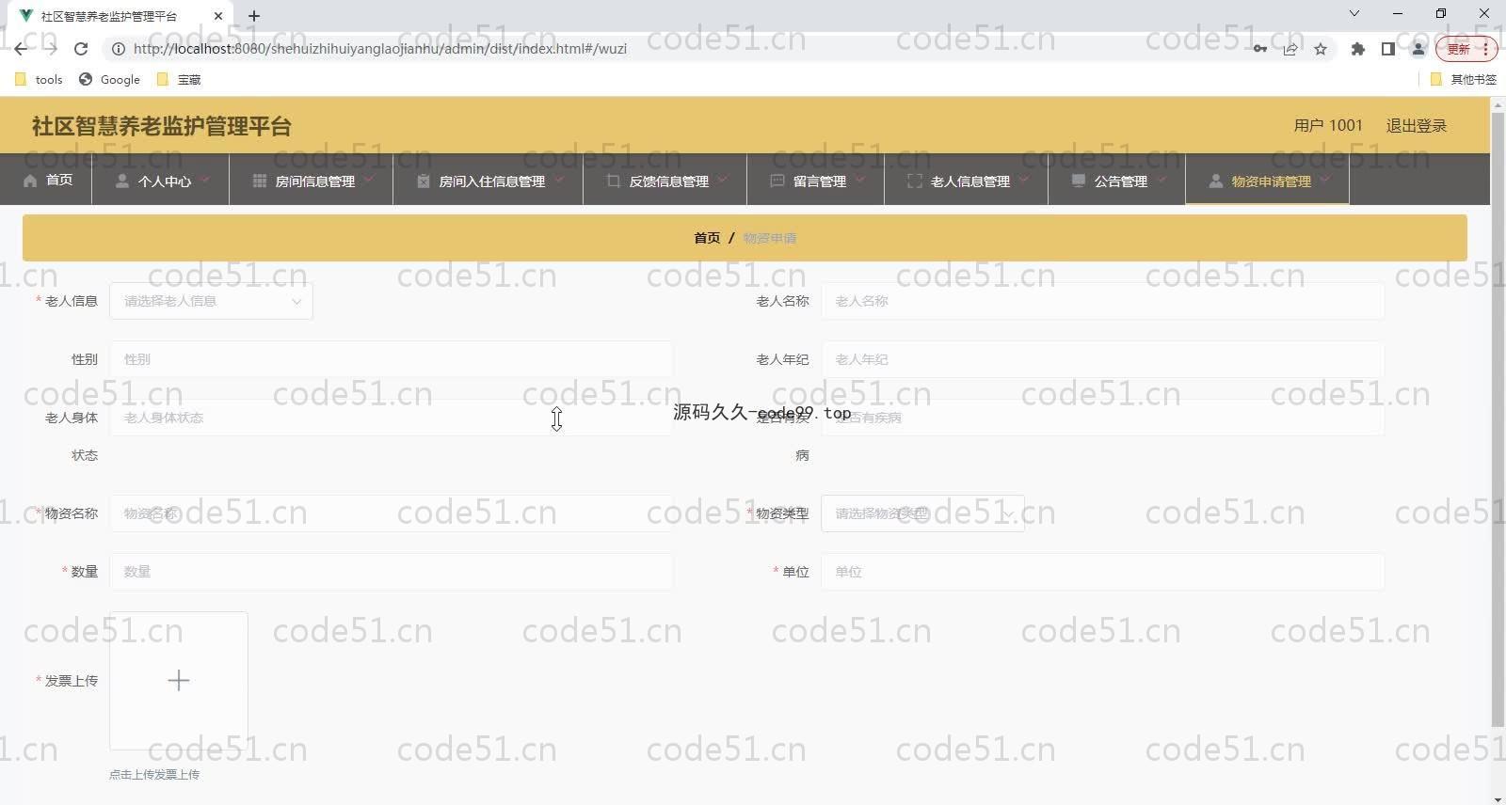Open the Google bookmark
The image size is (1506, 805).
point(110,80)
